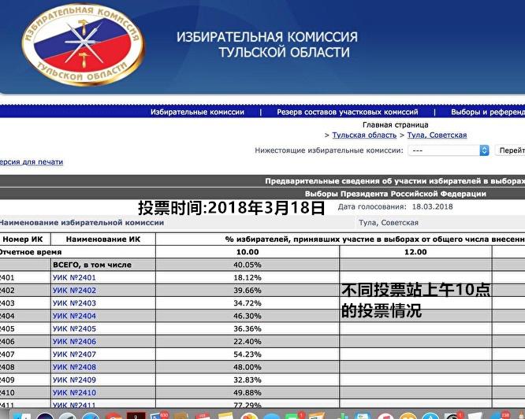Screen dimensions: 525x419
Task: Open the Версия для печати link
Action: [x=32, y=161]
